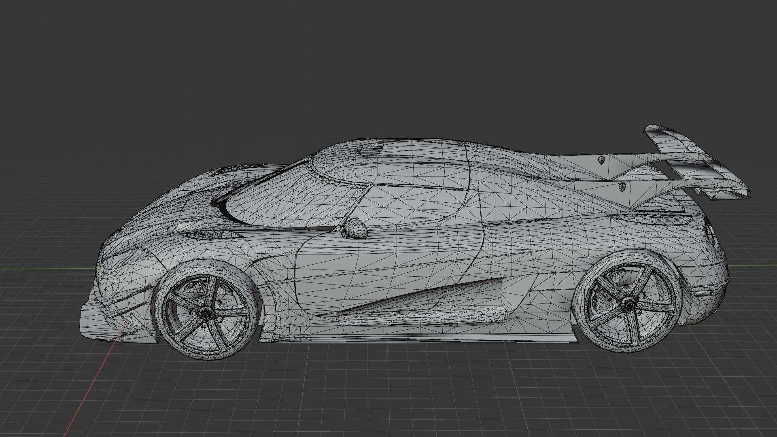Click the car's side mirror
Image resolution: width=777 pixels, height=437 pixels.
(x=354, y=229)
